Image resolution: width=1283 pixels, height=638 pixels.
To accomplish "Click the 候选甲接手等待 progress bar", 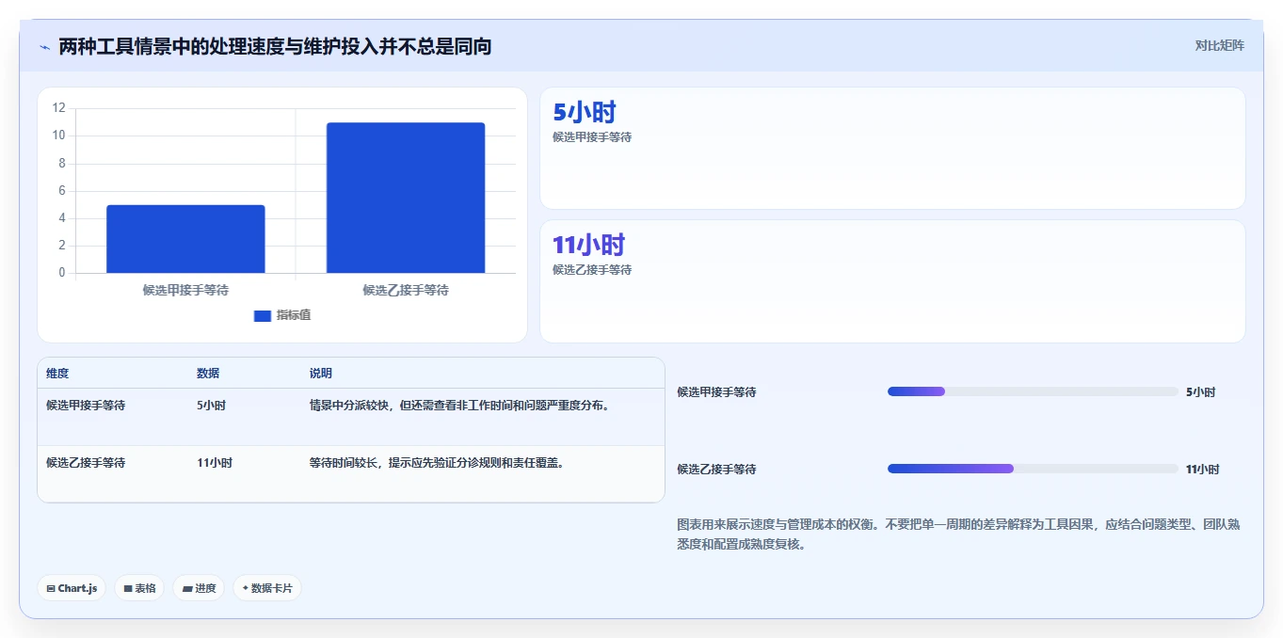I will pyautogui.click(x=1033, y=391).
